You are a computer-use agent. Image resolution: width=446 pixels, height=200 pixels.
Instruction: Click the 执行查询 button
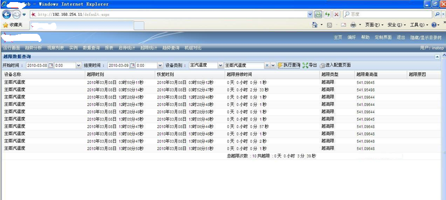pos(289,65)
